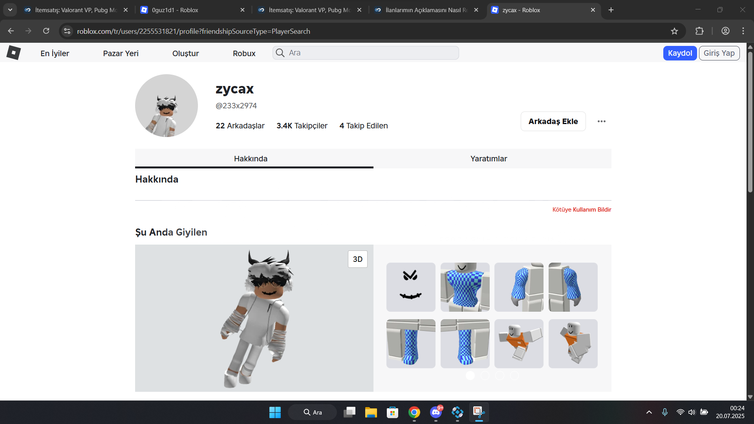The width and height of the screenshot is (754, 424).
Task: Open 22 Arkadaşlar friends list
Action: [240, 126]
